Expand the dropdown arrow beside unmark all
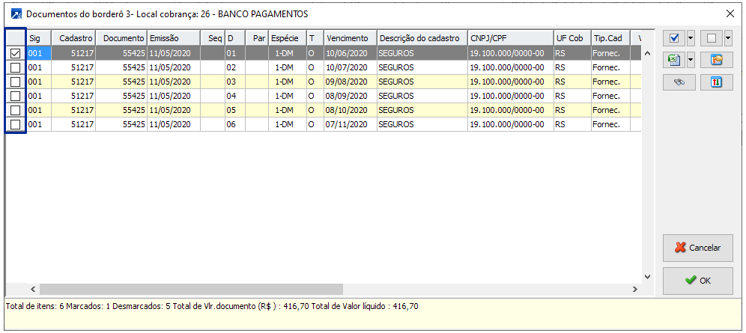The height and width of the screenshot is (333, 746). pos(728,38)
